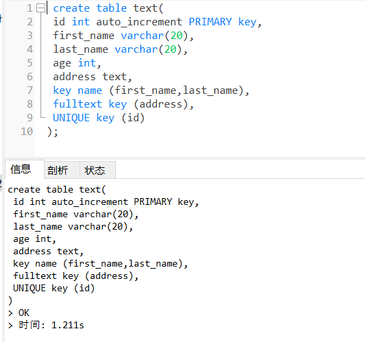This screenshot has height=342, width=365.
Task: Click 'UNIQUE key (id)' in the output panel
Action: pos(54,288)
